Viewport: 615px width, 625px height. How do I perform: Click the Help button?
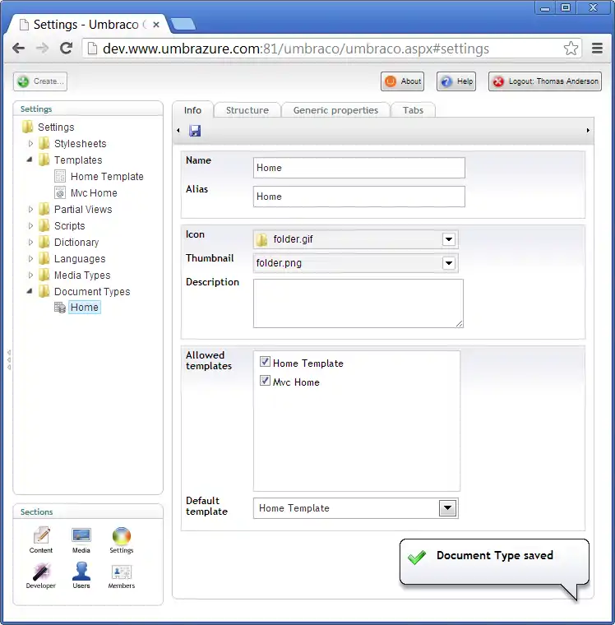coord(456,81)
